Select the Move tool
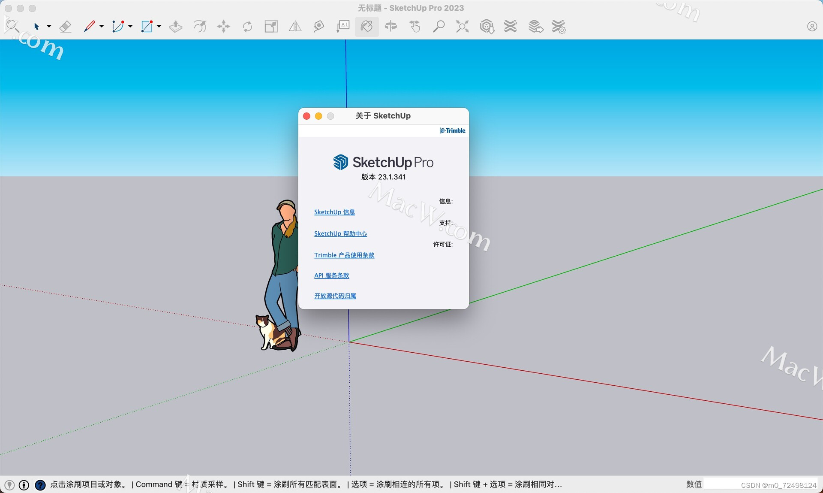The height and width of the screenshot is (493, 823). (x=223, y=27)
